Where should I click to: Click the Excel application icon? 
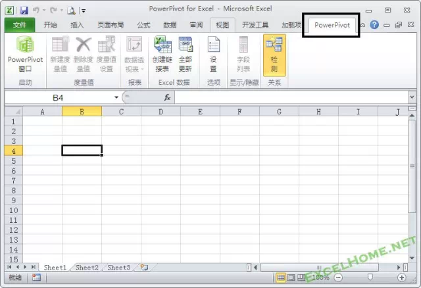click(10, 11)
